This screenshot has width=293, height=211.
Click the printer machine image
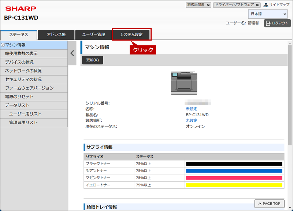[184, 83]
